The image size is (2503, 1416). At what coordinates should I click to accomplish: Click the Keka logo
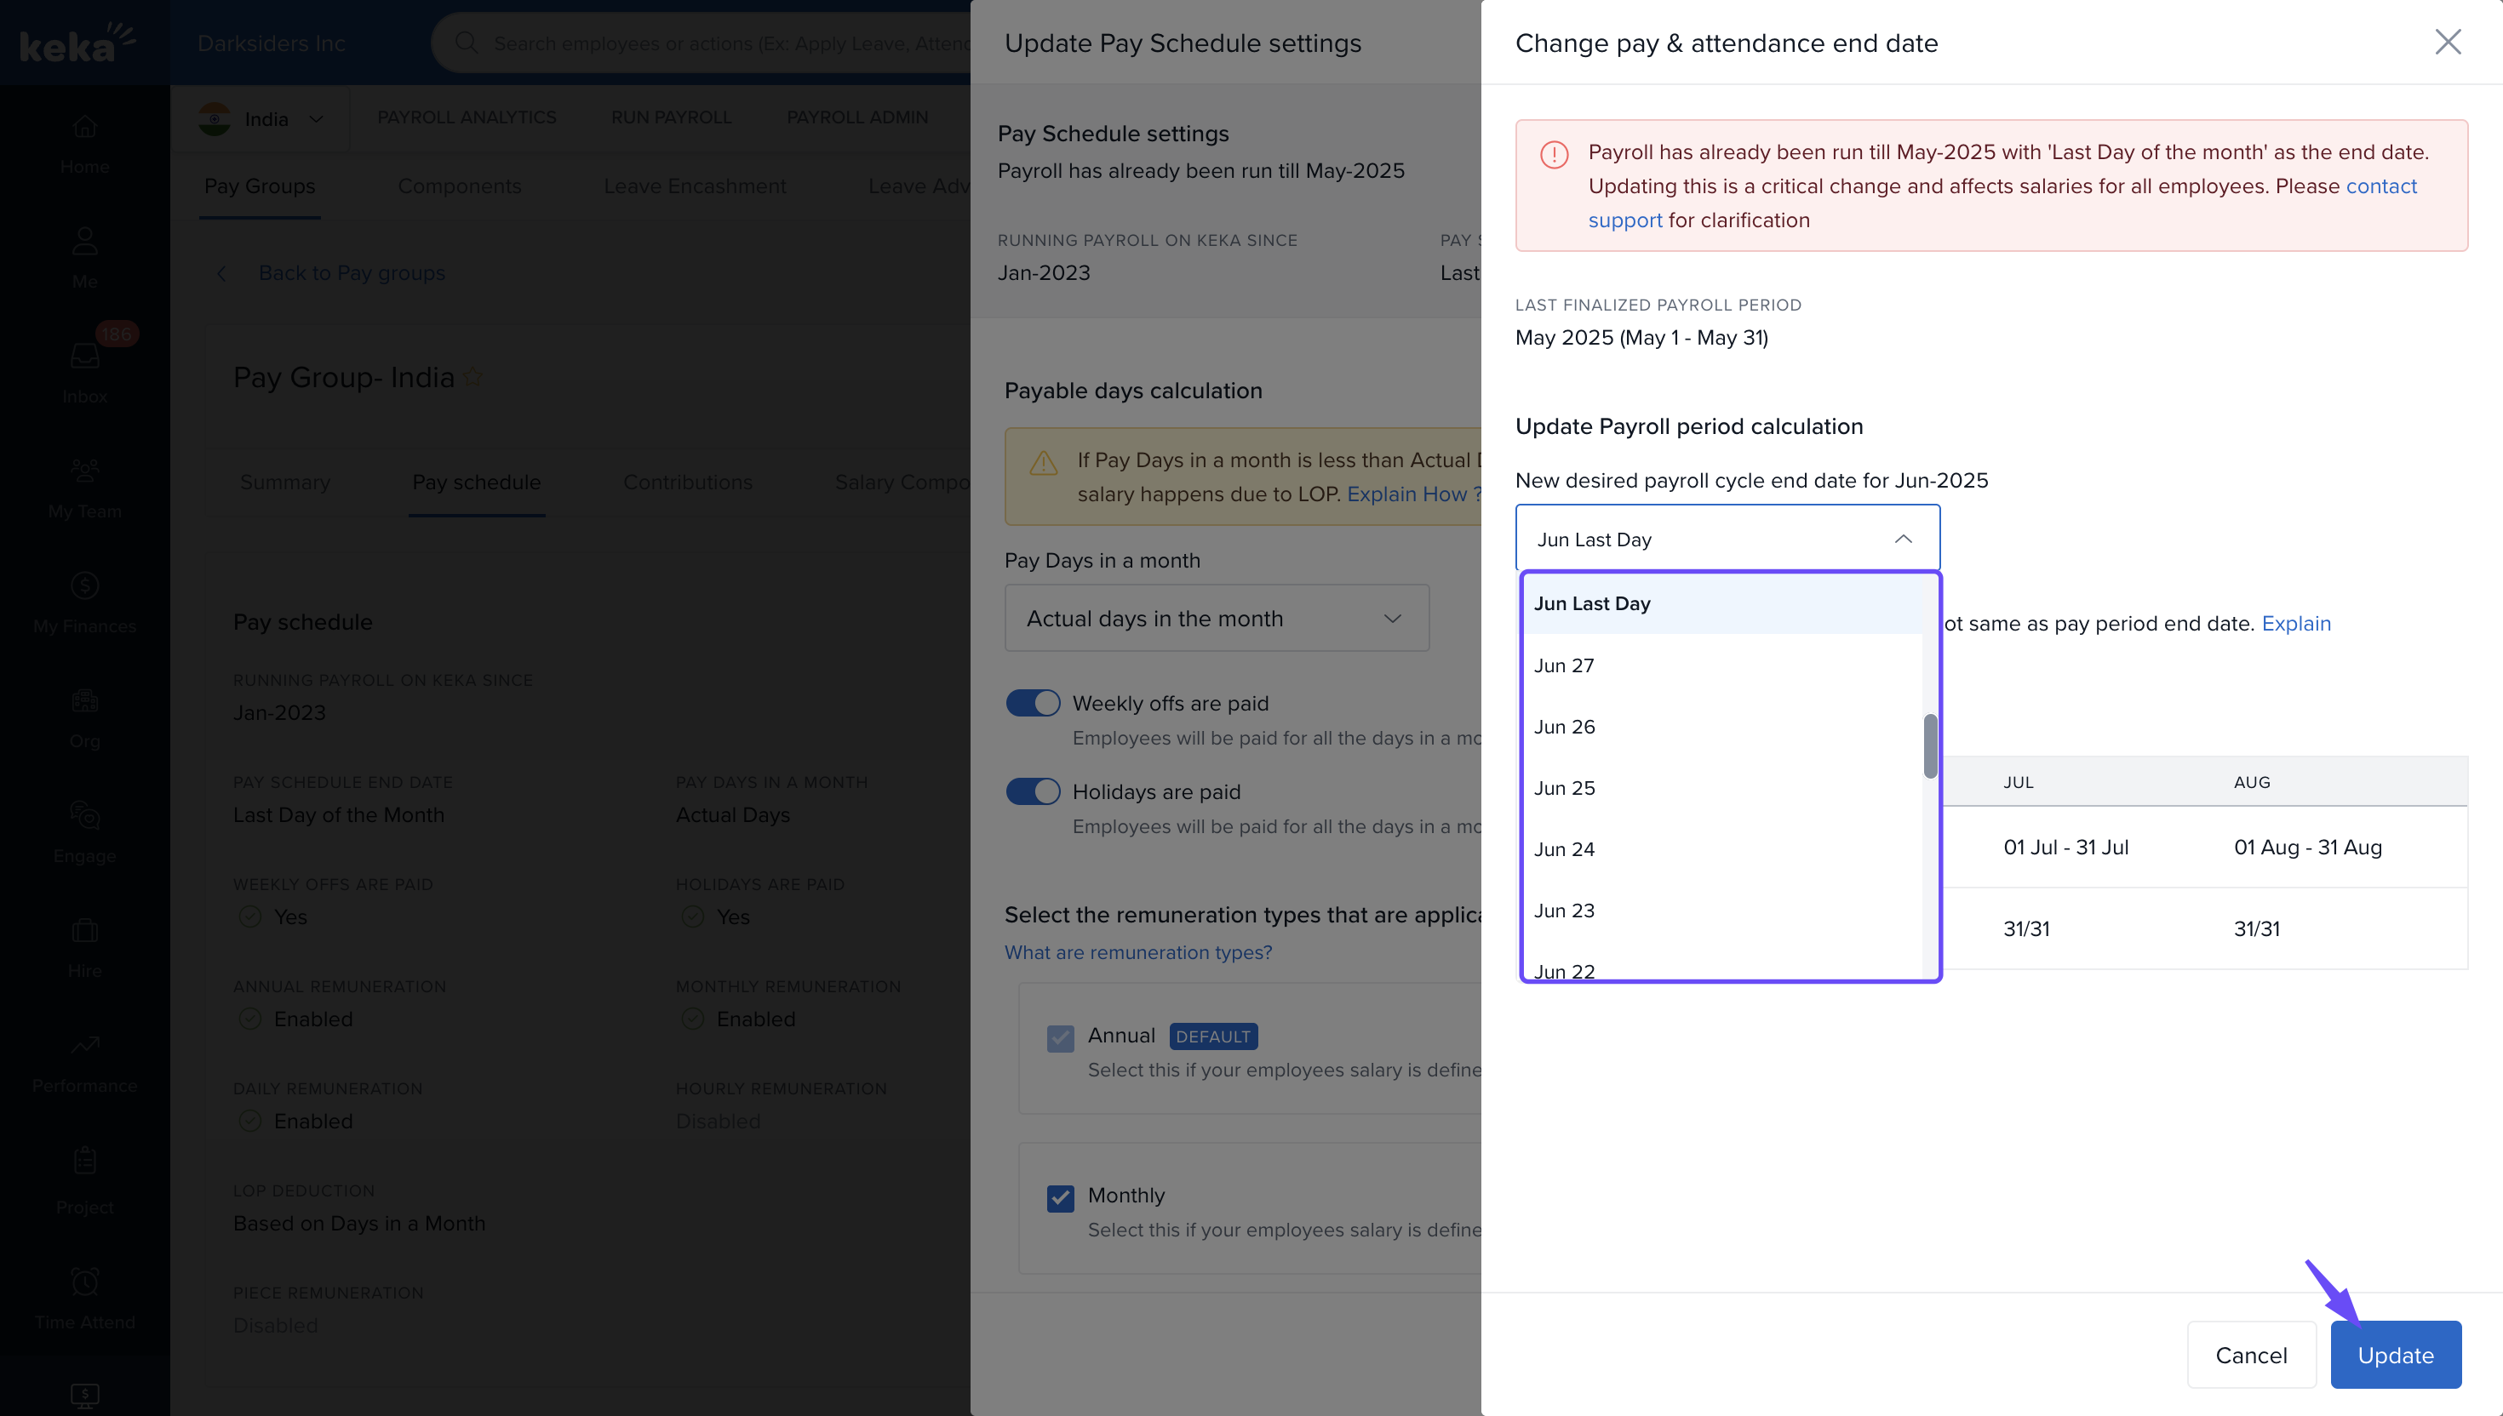[x=77, y=43]
